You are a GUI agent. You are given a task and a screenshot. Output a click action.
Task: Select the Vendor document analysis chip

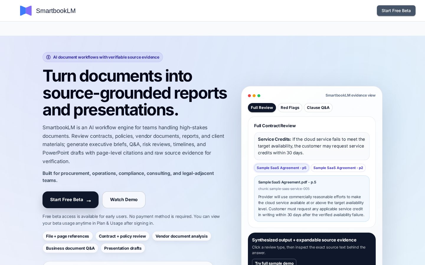coord(182,236)
